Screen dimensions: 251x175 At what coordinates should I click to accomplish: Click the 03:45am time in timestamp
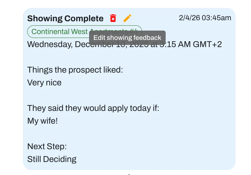click(x=216, y=18)
